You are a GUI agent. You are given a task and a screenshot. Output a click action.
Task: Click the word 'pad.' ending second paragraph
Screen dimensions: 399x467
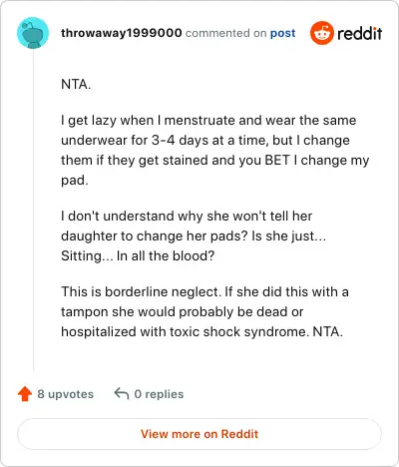pos(75,181)
